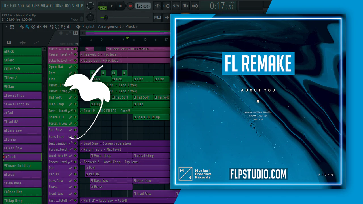Screen dimensions: 363x204
Task: Click the playlist scroll-left arrow above the ruler
Action: 83,33
